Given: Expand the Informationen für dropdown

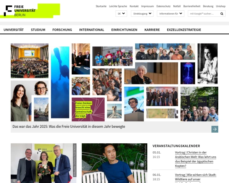Looking at the screenshot, I should 171,14.
